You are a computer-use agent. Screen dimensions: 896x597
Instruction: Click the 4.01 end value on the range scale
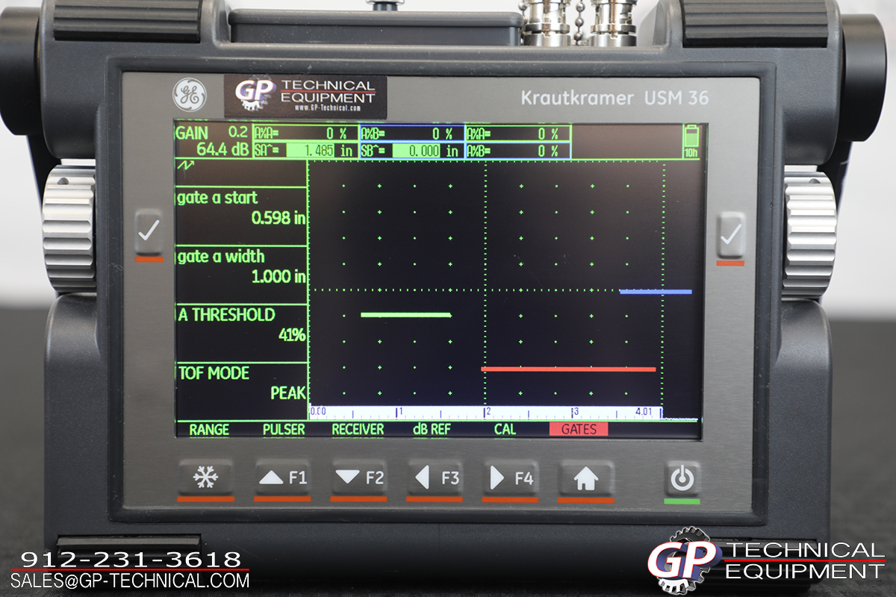coord(644,411)
